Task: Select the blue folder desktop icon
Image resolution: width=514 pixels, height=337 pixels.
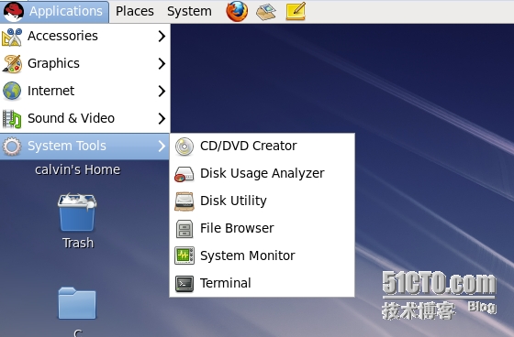Action: click(77, 303)
